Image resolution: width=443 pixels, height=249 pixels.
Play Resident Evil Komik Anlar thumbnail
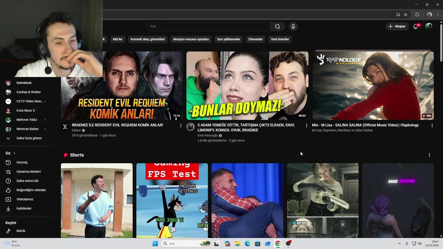122,86
